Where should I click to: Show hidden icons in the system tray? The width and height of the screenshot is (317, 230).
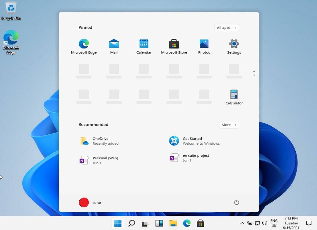[242, 223]
